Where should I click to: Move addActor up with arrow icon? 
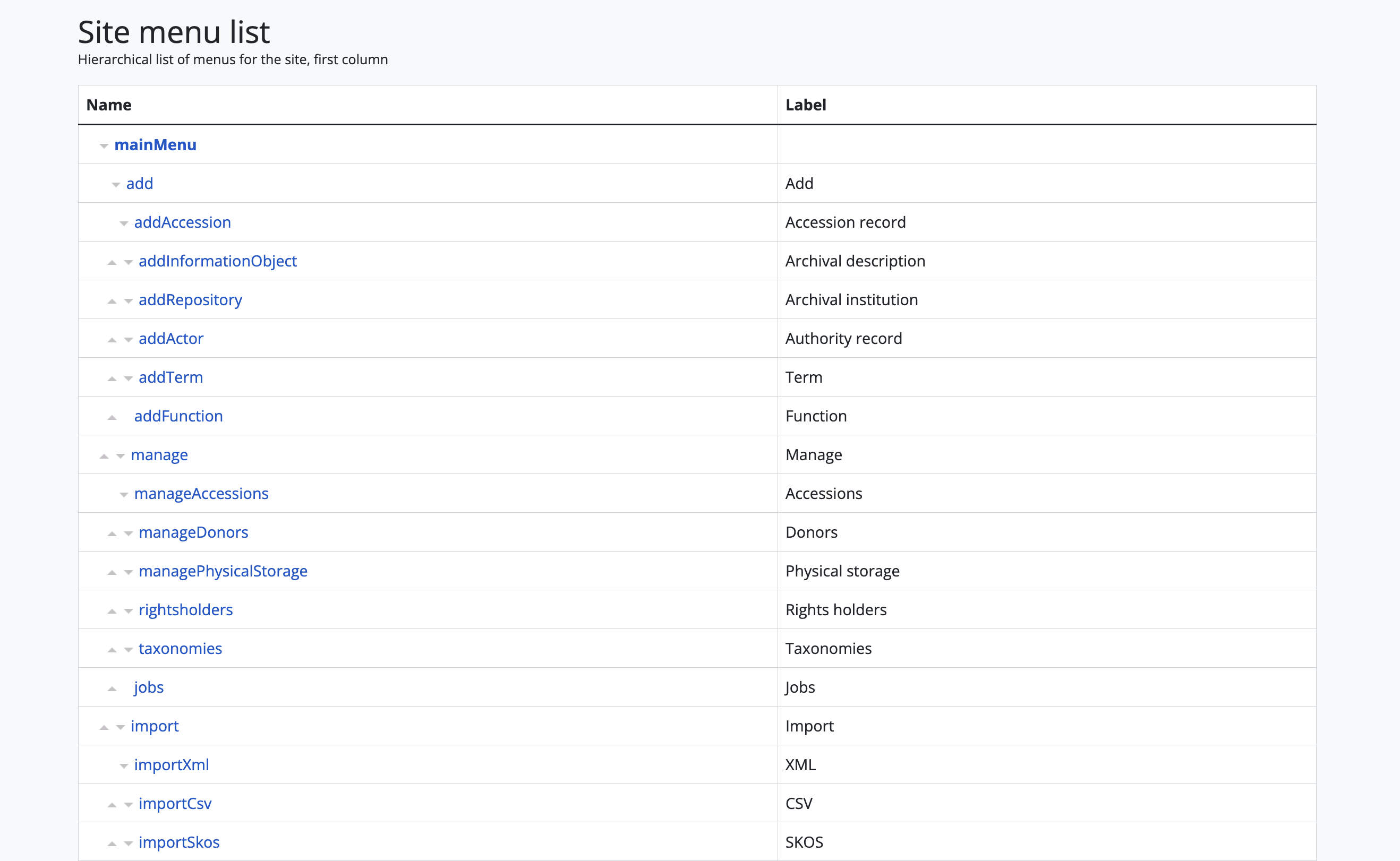pos(112,339)
